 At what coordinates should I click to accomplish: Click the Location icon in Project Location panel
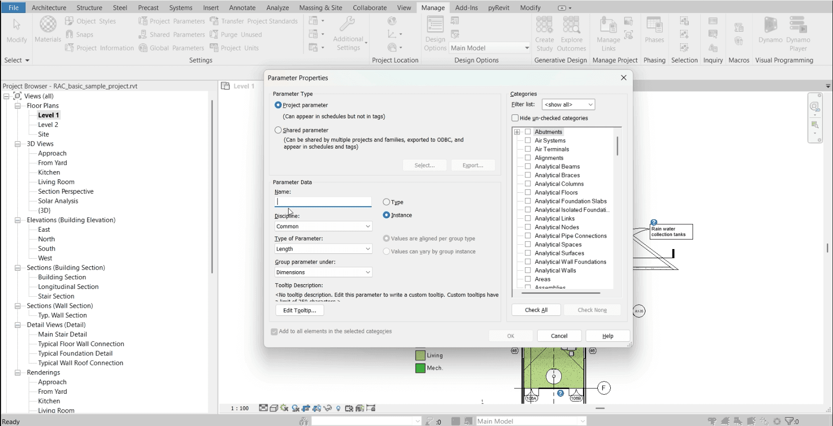392,21
